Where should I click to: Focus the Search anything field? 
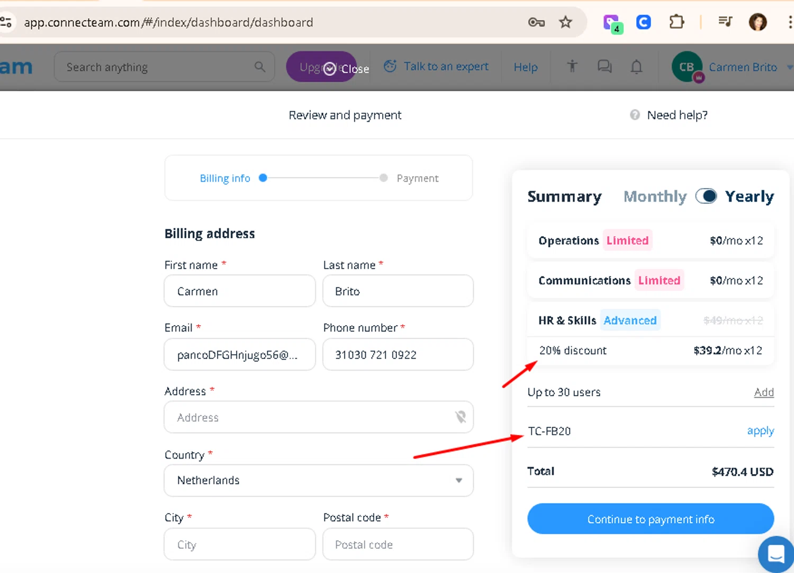coord(164,67)
